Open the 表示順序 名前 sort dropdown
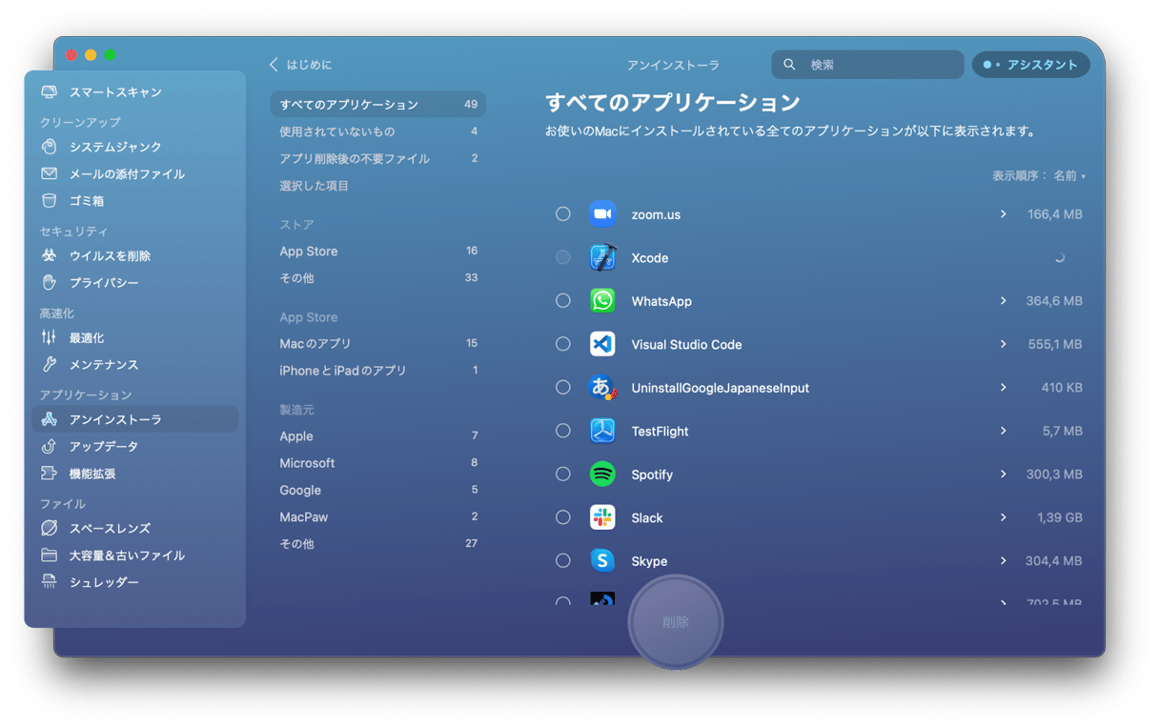The height and width of the screenshot is (728, 1159). 1039,175
